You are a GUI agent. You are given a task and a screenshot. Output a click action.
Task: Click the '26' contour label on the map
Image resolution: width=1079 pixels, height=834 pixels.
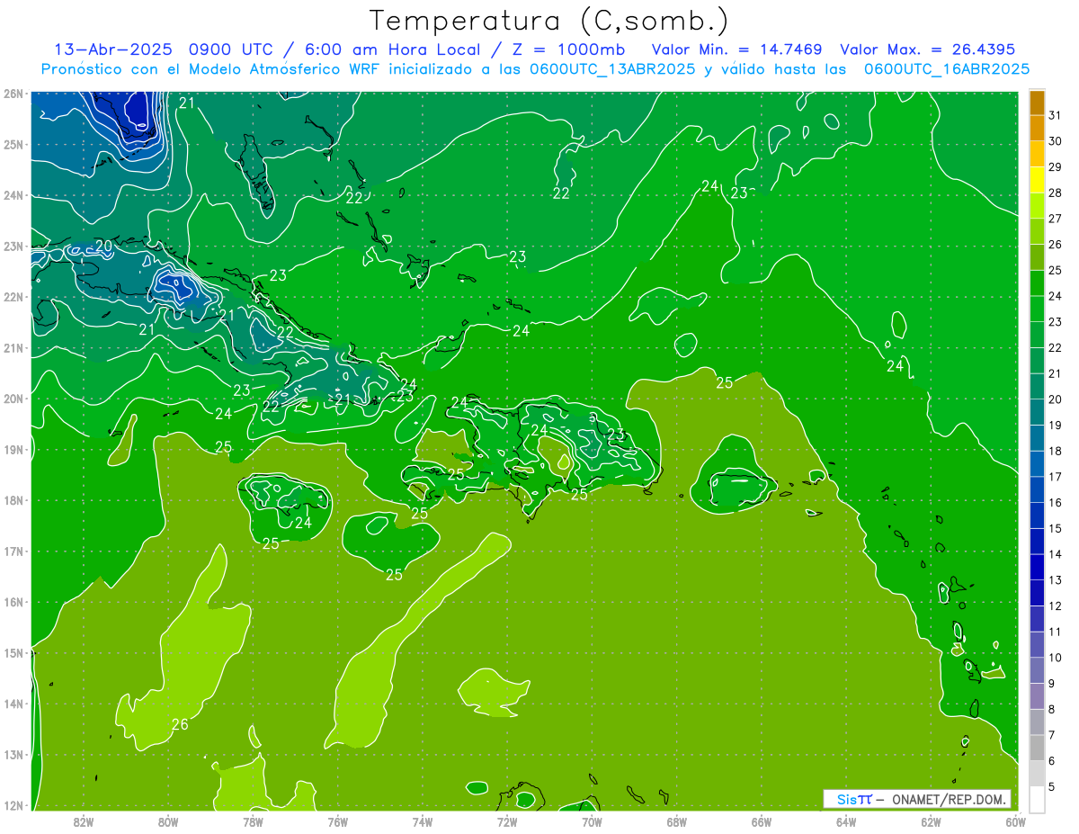point(180,724)
